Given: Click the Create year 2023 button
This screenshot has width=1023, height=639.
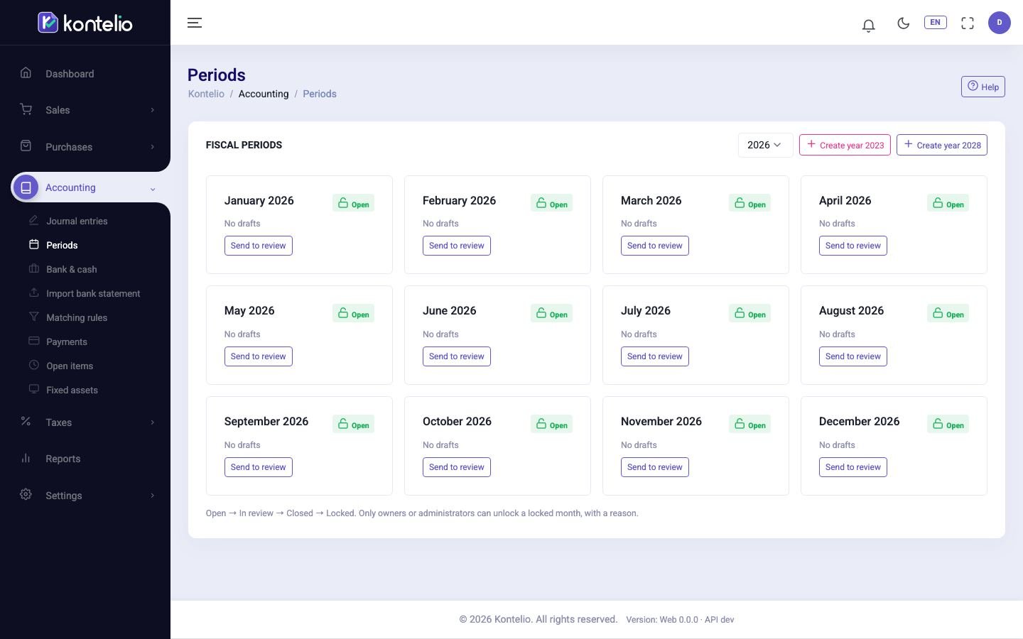Looking at the screenshot, I should [x=845, y=145].
